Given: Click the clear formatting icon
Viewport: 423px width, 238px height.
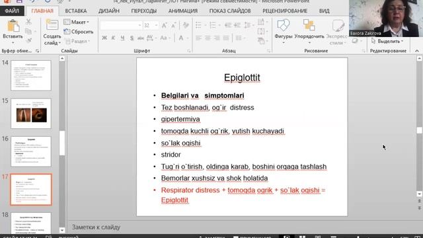Looking at the screenshot, I should pyautogui.click(x=186, y=25).
